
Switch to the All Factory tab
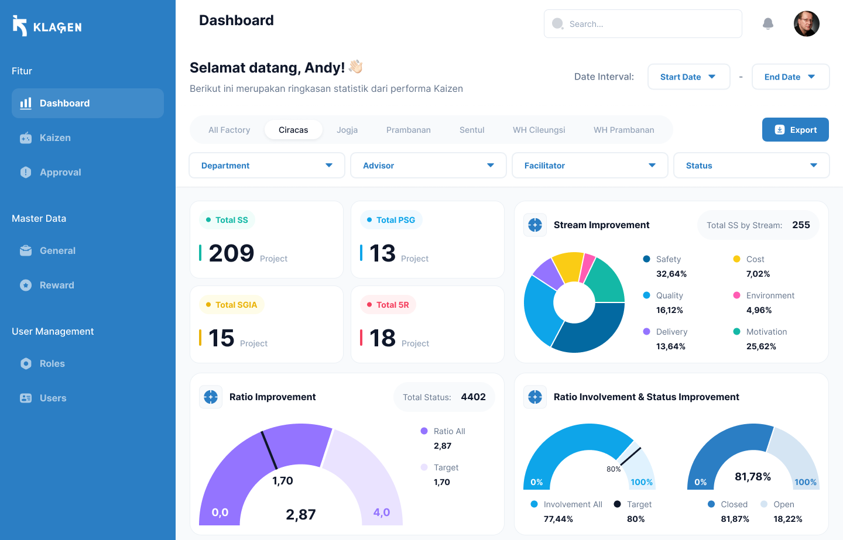pyautogui.click(x=229, y=129)
